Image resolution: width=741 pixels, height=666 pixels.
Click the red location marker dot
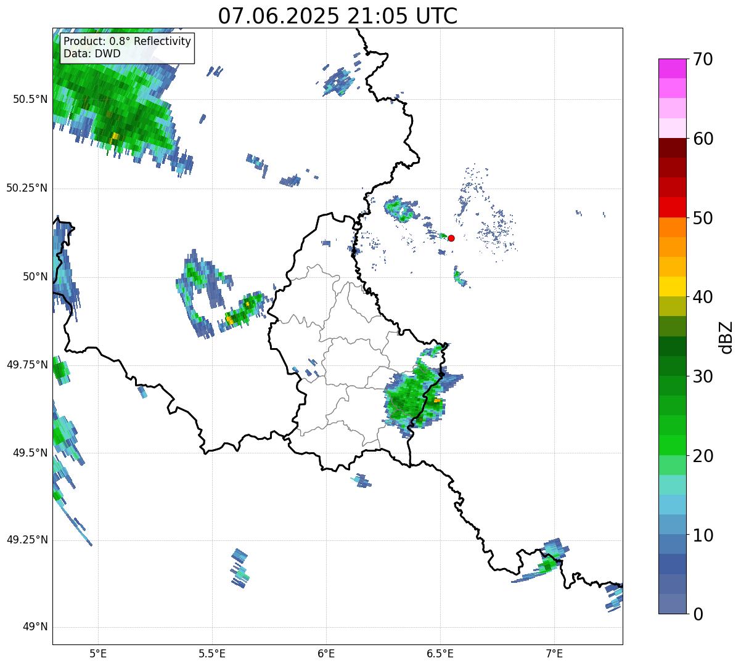pyautogui.click(x=451, y=238)
